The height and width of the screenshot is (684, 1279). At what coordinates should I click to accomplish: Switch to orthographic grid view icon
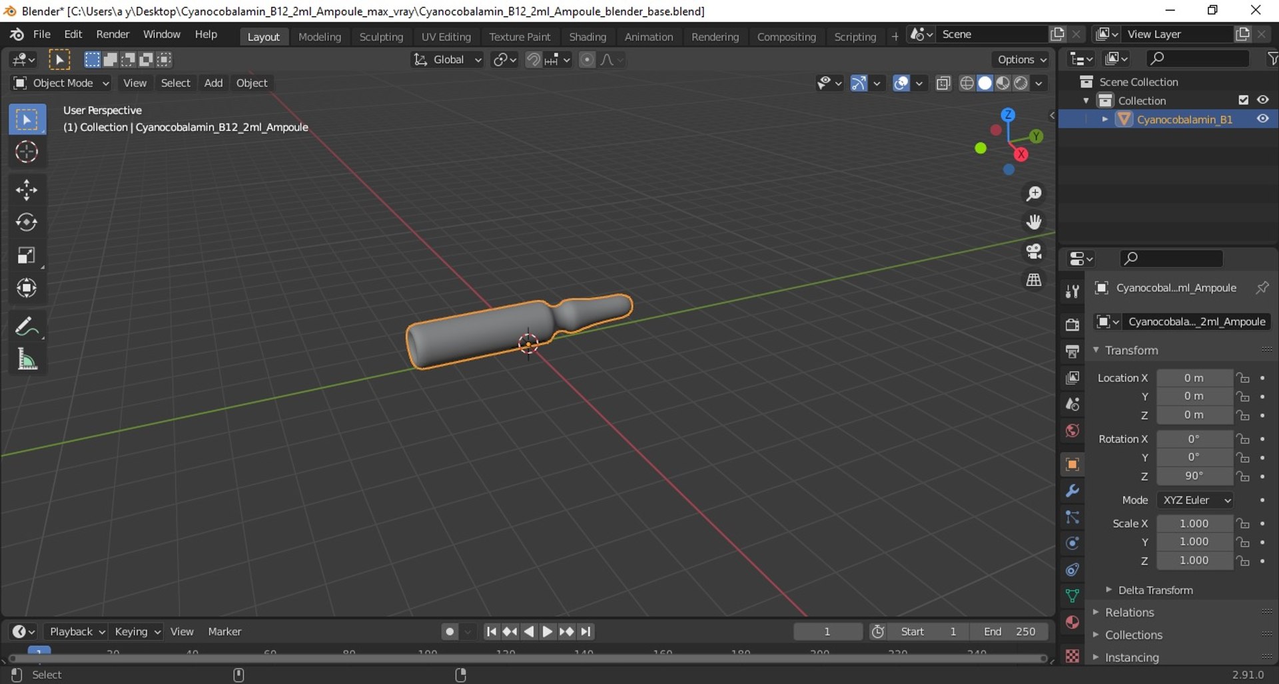[x=1034, y=280]
